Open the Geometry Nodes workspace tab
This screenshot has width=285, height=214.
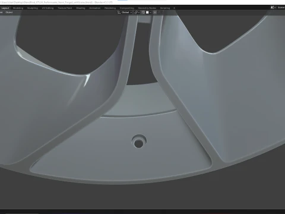tap(147, 8)
